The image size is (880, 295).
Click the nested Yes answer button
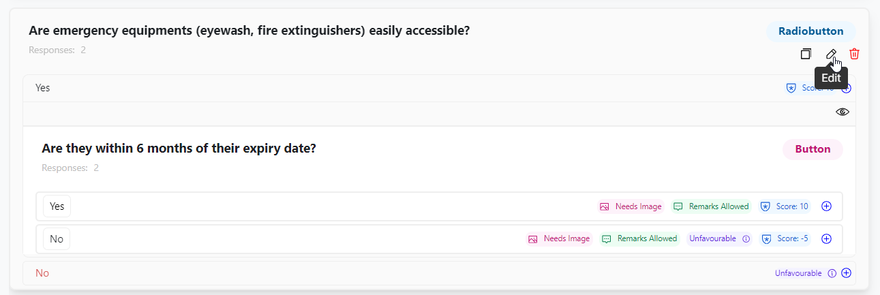(57, 206)
